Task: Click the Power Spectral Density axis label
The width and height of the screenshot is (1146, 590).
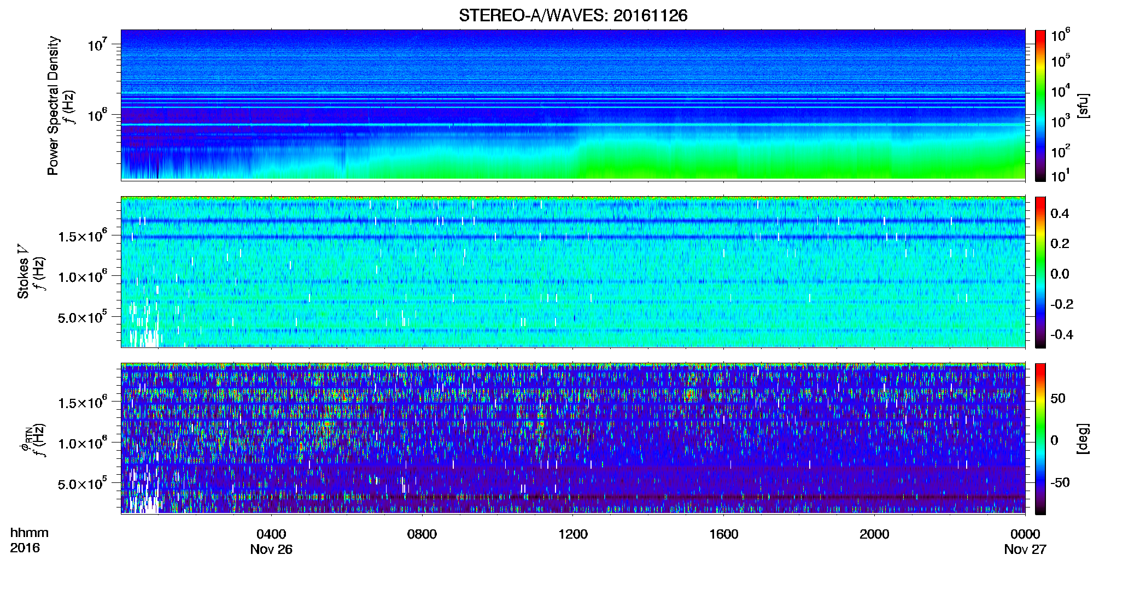Action: point(53,105)
